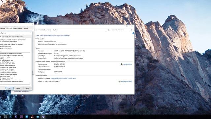This screenshot has width=211, height=119.
Task: Click the Workgroup value 'WORKGROUP'
Action: 58,72
